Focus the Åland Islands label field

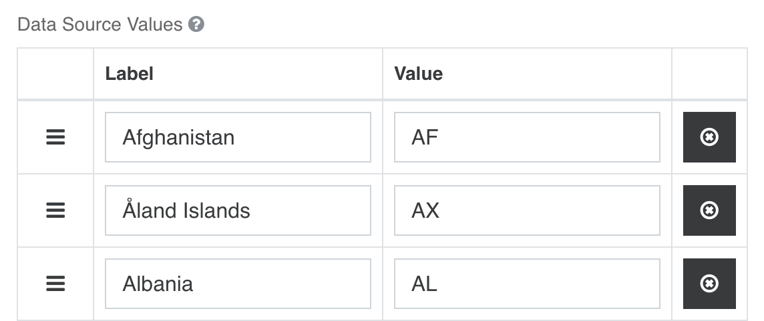point(238,210)
